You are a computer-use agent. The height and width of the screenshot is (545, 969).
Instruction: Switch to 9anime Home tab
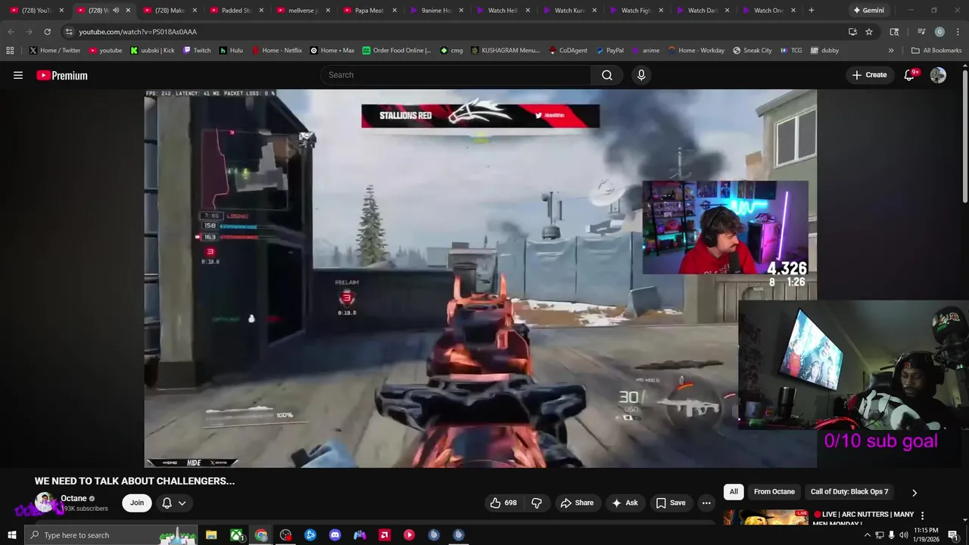click(435, 11)
